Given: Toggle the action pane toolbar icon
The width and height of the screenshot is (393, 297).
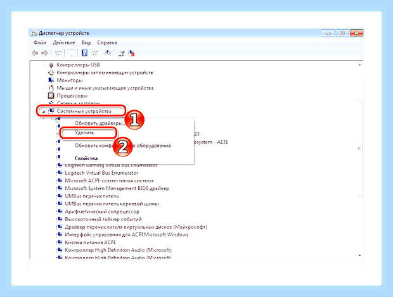Looking at the screenshot, I should click(x=94, y=53).
